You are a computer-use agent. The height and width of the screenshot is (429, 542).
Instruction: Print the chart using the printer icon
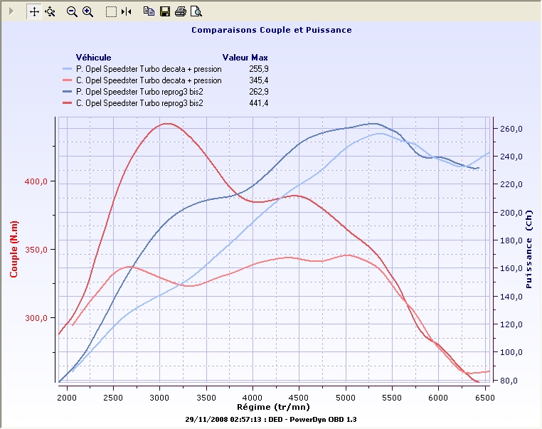tap(181, 11)
